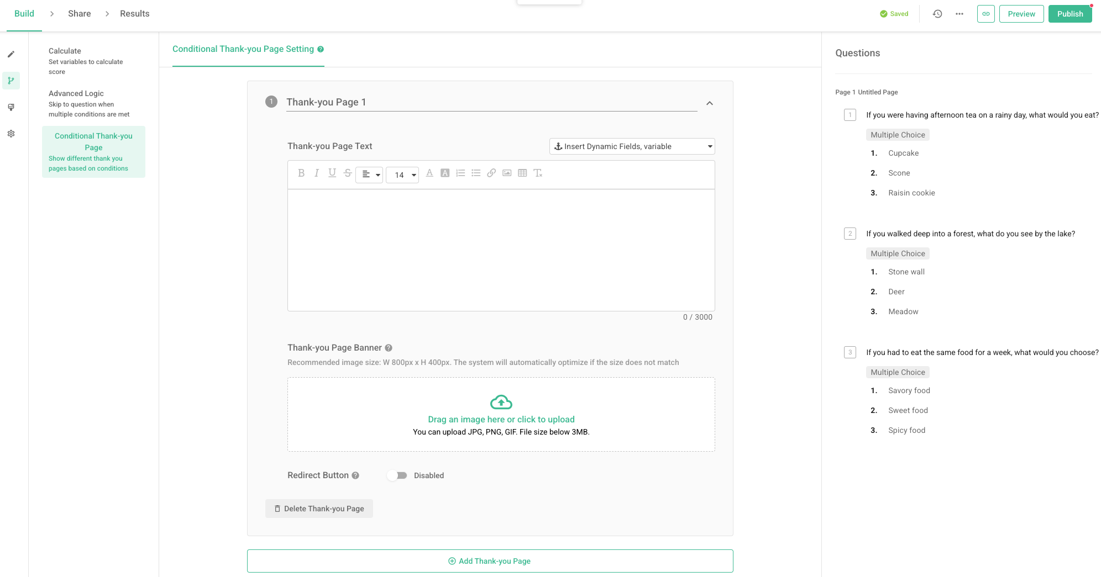
Task: Open the Results section
Action: click(134, 13)
